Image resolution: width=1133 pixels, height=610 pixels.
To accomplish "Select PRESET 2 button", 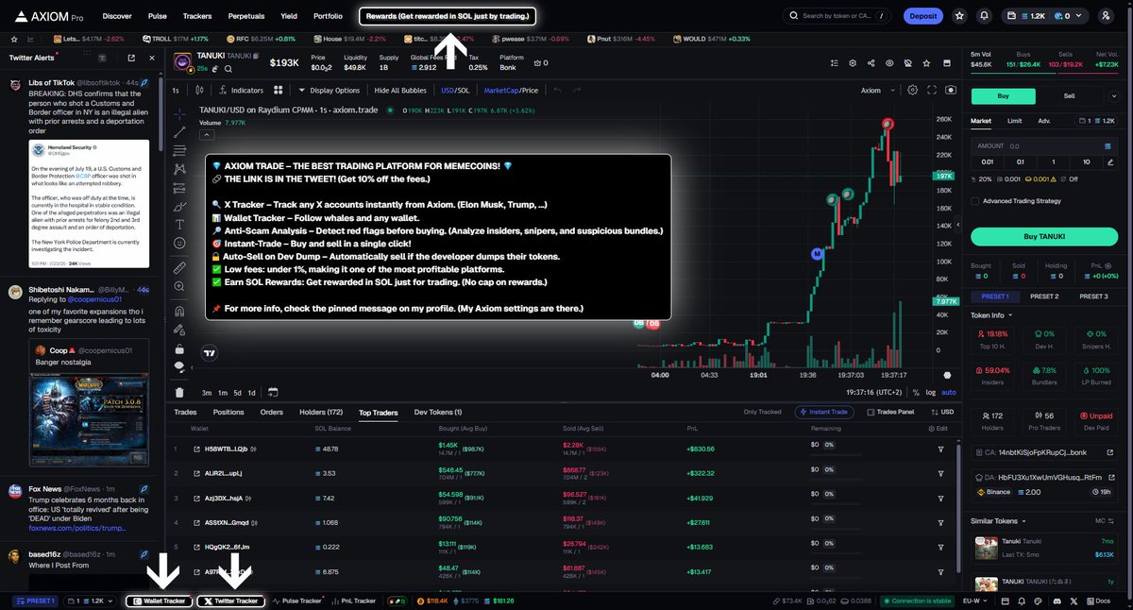I will (x=1043, y=297).
